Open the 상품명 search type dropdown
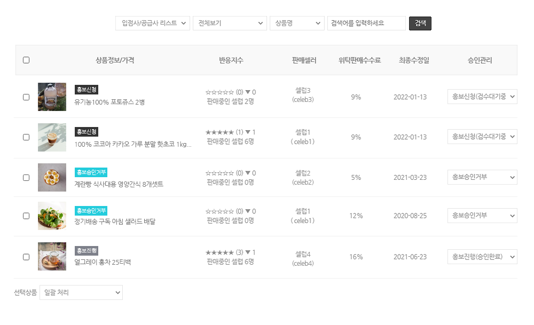The width and height of the screenshot is (534, 325). [x=297, y=23]
